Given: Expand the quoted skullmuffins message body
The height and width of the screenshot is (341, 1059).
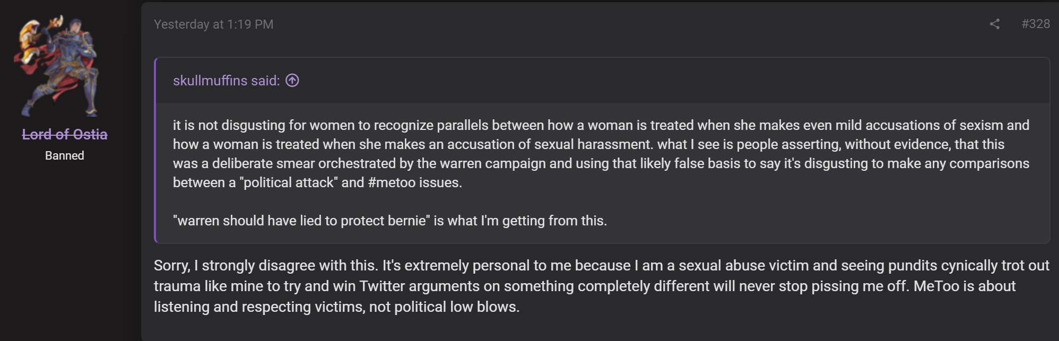Looking at the screenshot, I should pyautogui.click(x=603, y=173).
